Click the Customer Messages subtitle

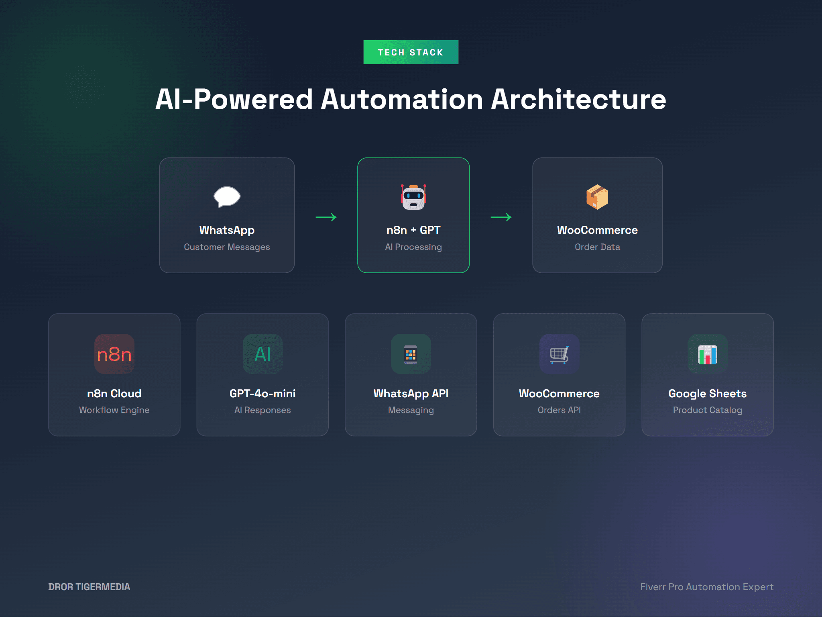click(x=227, y=247)
